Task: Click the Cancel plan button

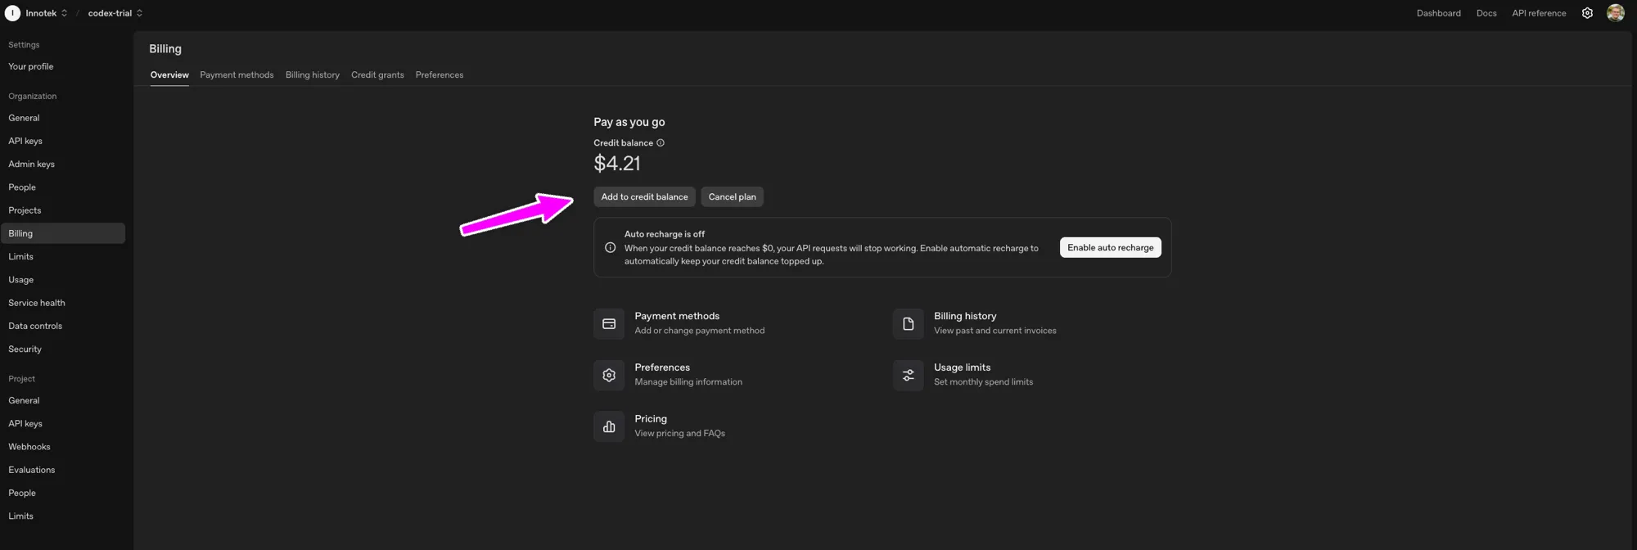Action: tap(732, 197)
